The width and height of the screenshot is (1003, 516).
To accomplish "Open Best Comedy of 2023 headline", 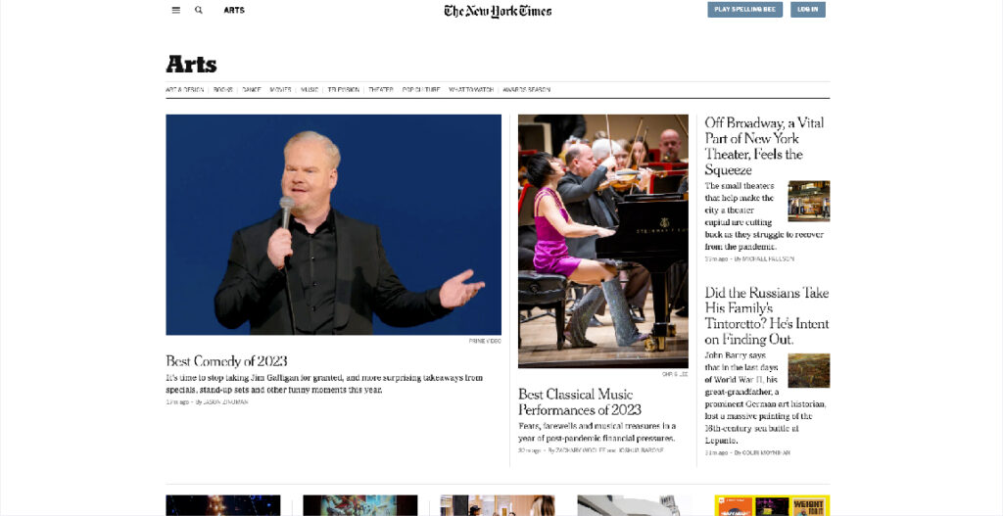I will [226, 360].
